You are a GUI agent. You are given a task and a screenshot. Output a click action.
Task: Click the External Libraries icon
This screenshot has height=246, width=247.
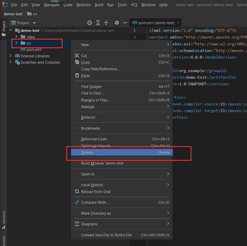[17, 56]
